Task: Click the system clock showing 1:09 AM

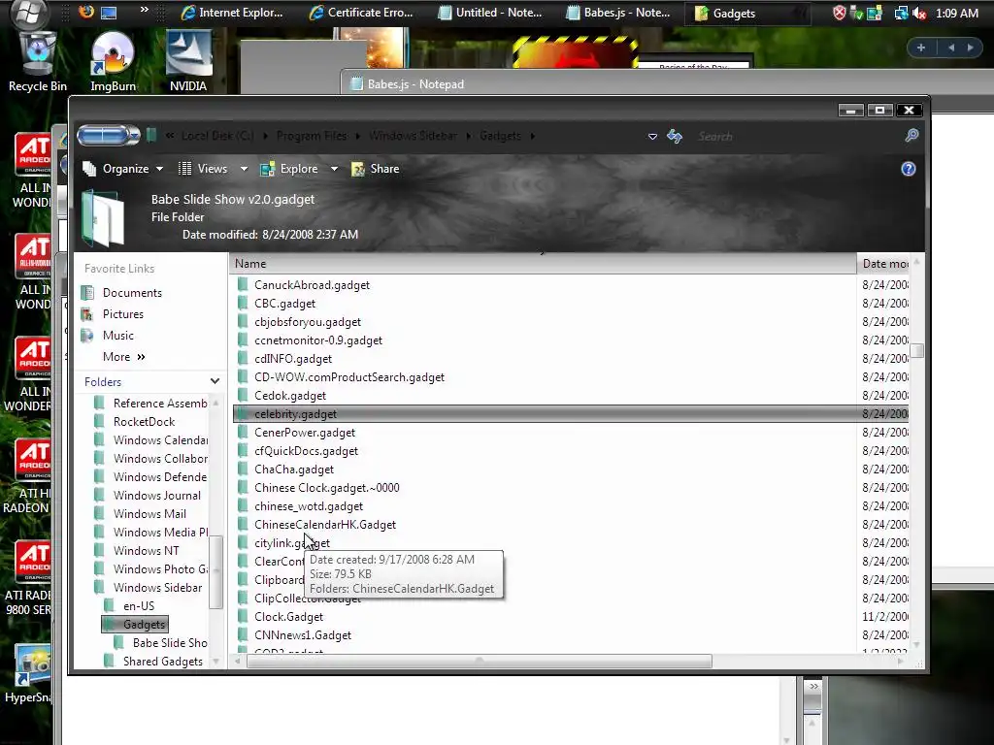Action: pos(956,13)
